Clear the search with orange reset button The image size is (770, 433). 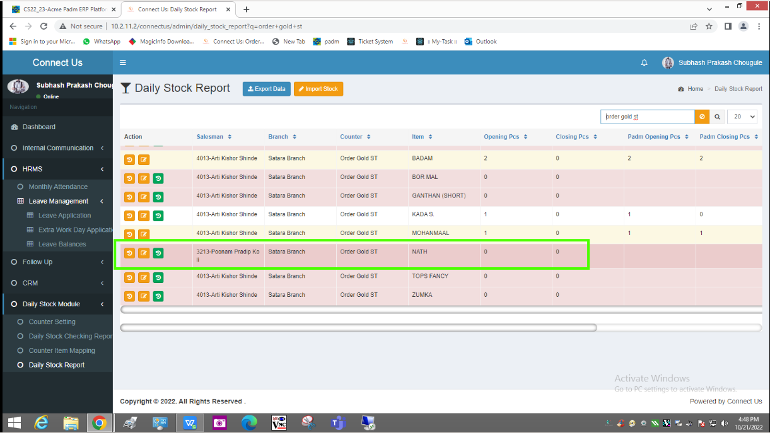point(702,117)
